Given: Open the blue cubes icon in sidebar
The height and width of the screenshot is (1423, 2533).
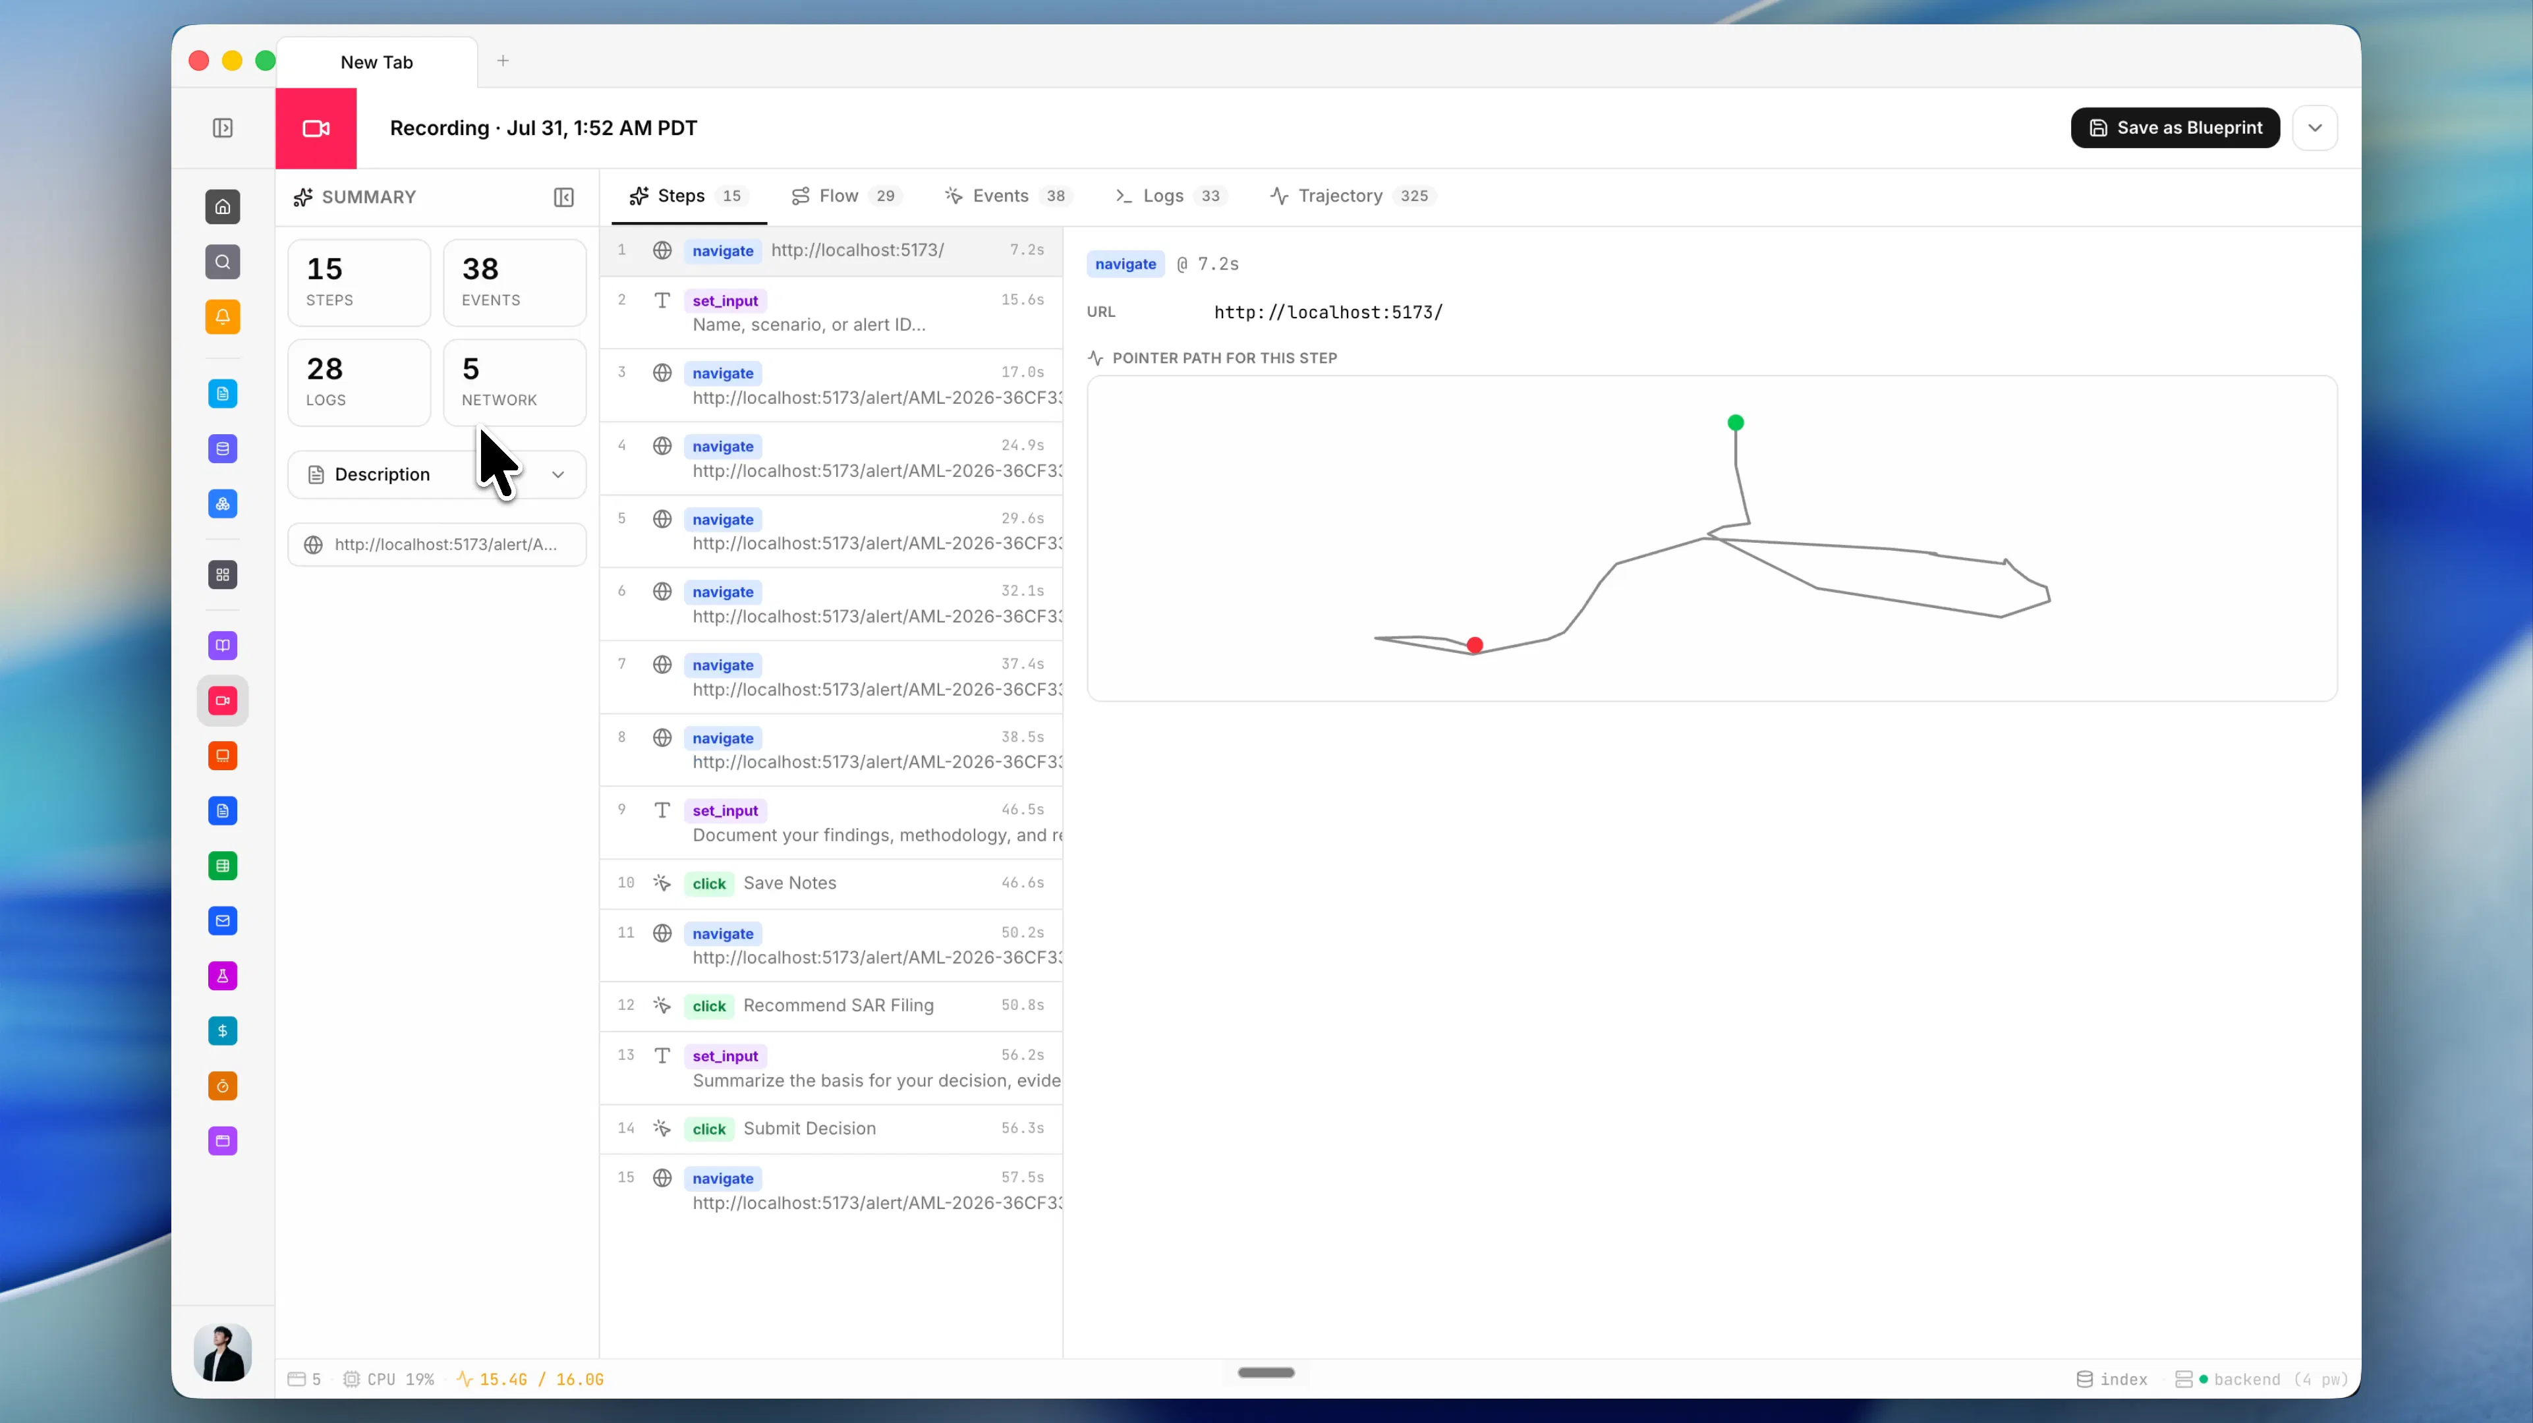Looking at the screenshot, I should point(223,503).
